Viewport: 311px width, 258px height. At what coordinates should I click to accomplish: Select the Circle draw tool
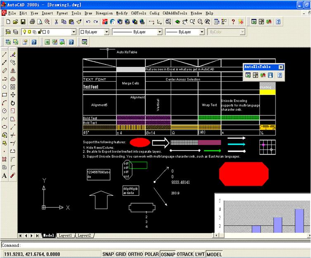click(x=5, y=111)
